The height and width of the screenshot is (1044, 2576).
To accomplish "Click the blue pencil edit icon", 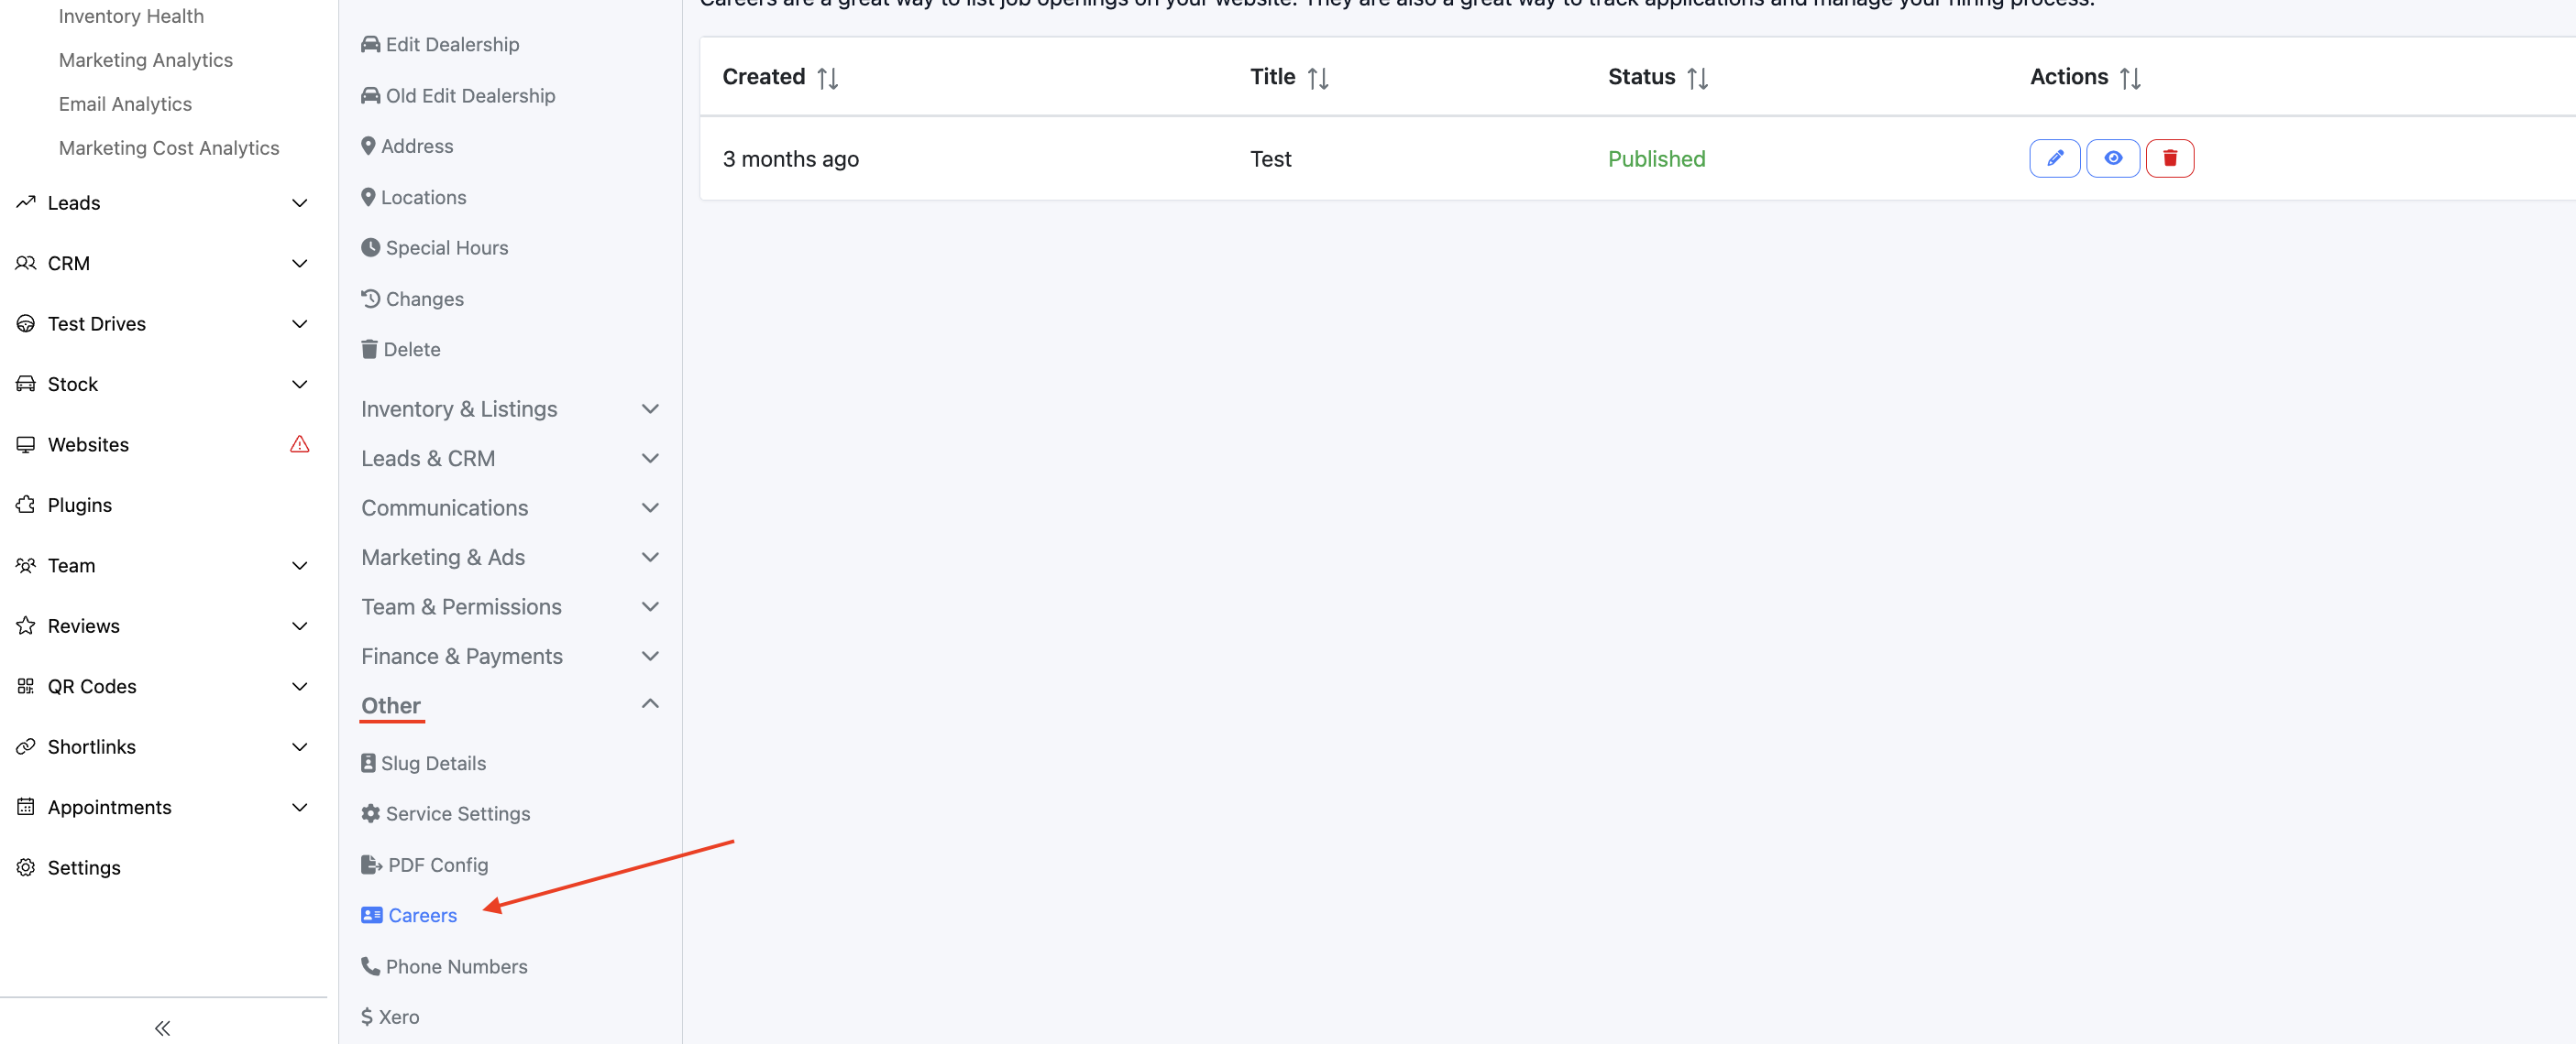I will coord(2054,158).
